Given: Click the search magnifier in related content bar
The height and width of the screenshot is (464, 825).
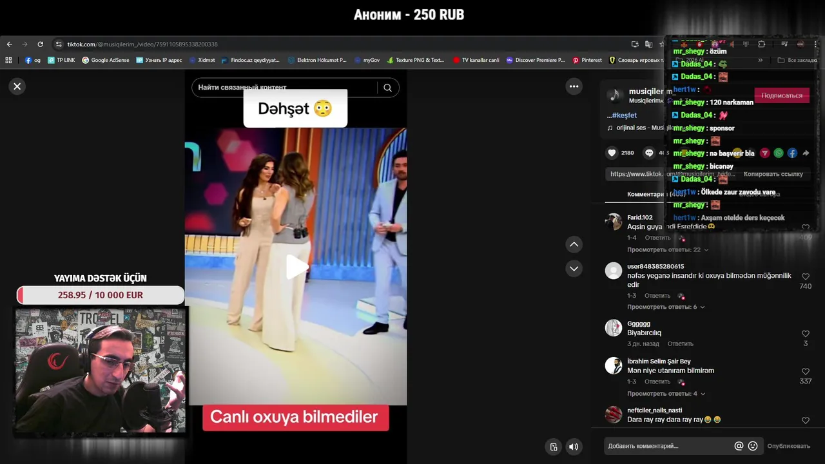Looking at the screenshot, I should tap(387, 88).
